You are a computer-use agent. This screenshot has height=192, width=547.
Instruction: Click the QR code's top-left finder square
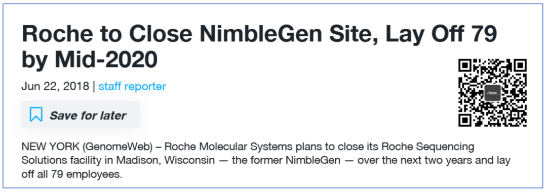pos(466,67)
